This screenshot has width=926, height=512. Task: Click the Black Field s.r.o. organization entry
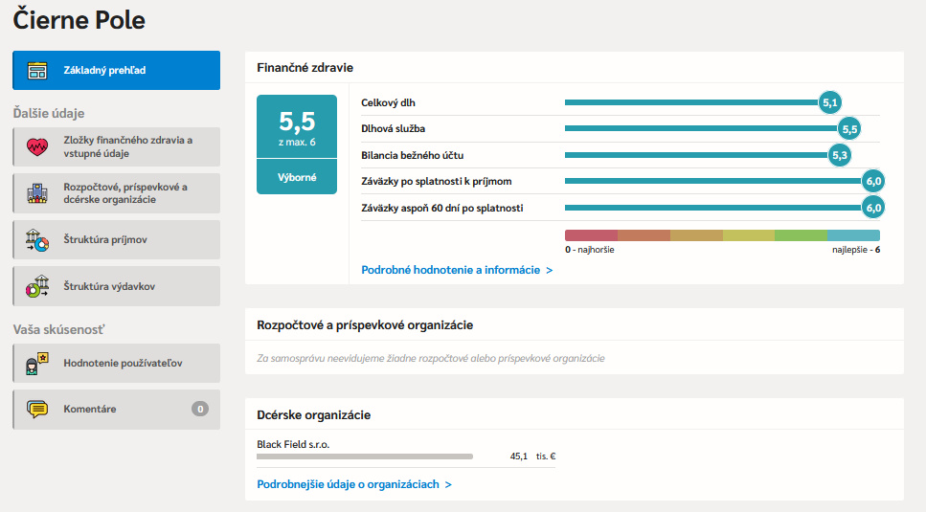click(x=293, y=445)
